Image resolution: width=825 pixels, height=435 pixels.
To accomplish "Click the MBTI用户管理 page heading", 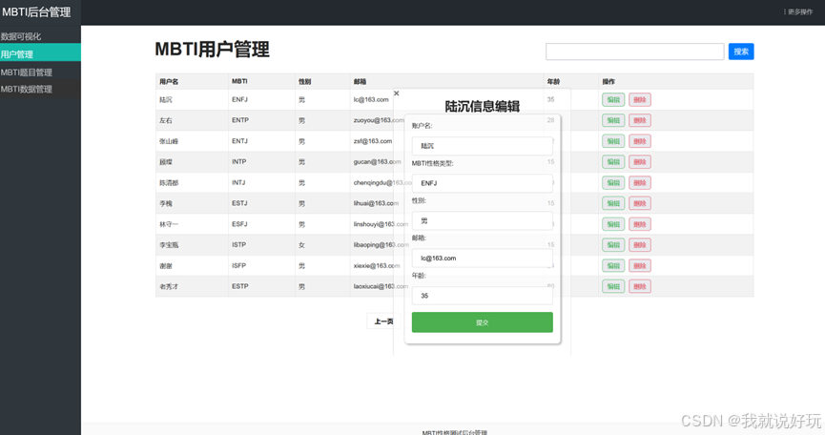I will point(212,50).
